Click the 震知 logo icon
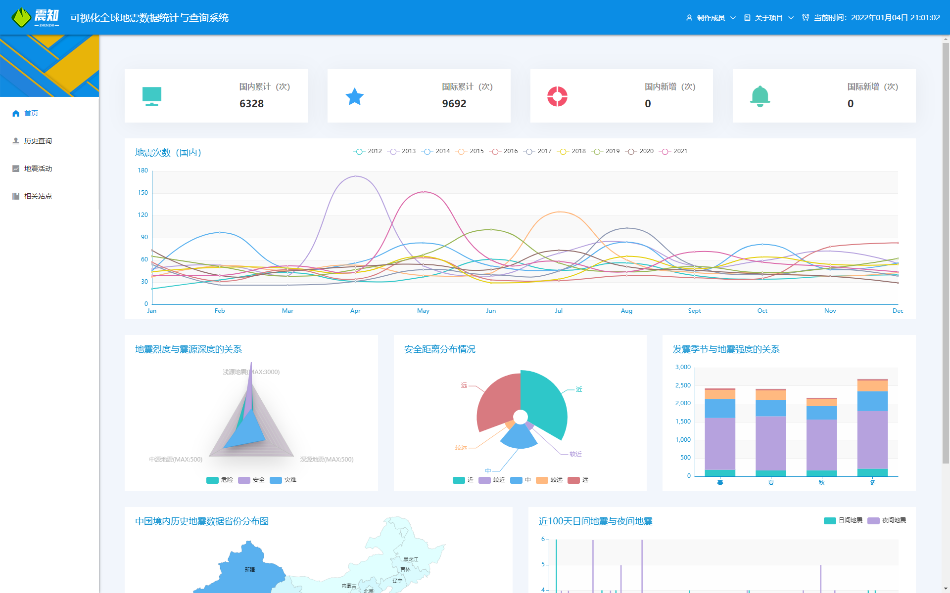This screenshot has height=593, width=950. coord(21,17)
